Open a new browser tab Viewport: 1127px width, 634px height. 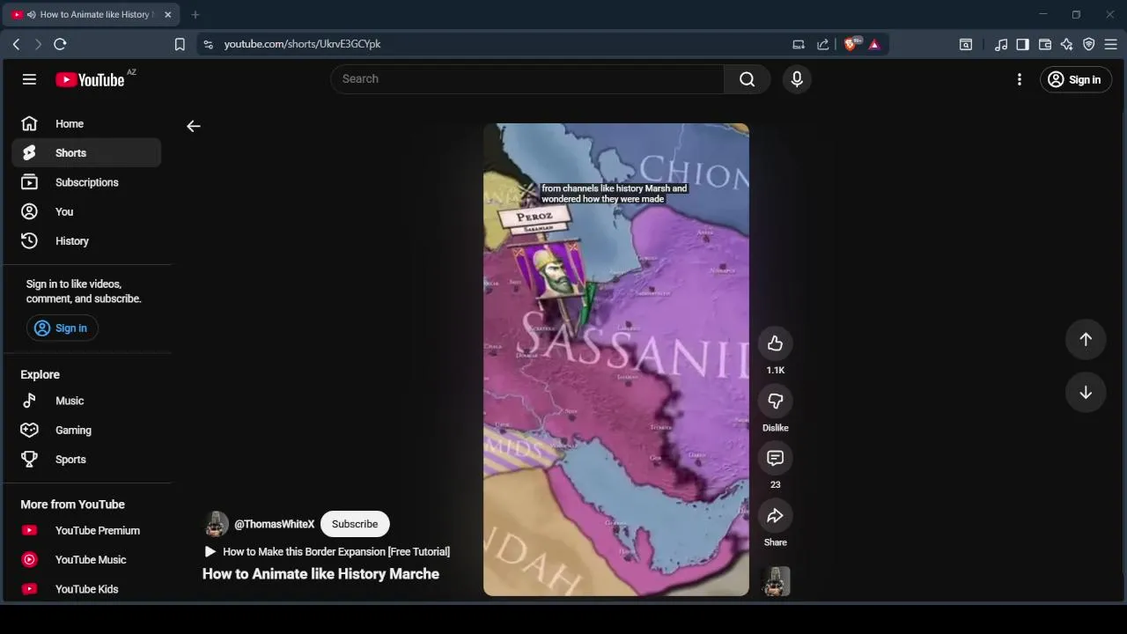click(195, 15)
